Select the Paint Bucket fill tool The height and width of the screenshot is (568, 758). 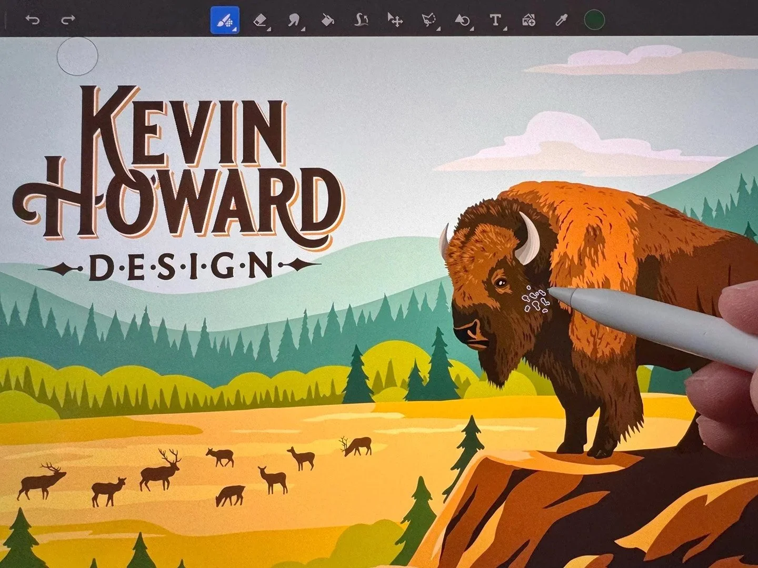point(327,21)
